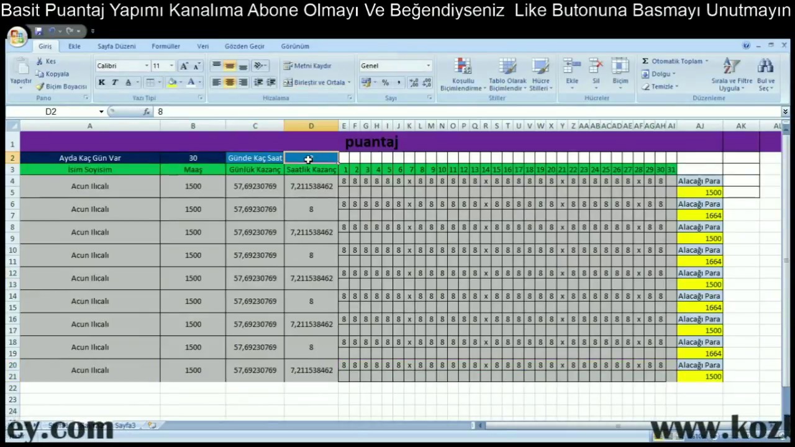This screenshot has width=795, height=447.
Task: Expand font name Calibri dropdown
Action: 147,66
